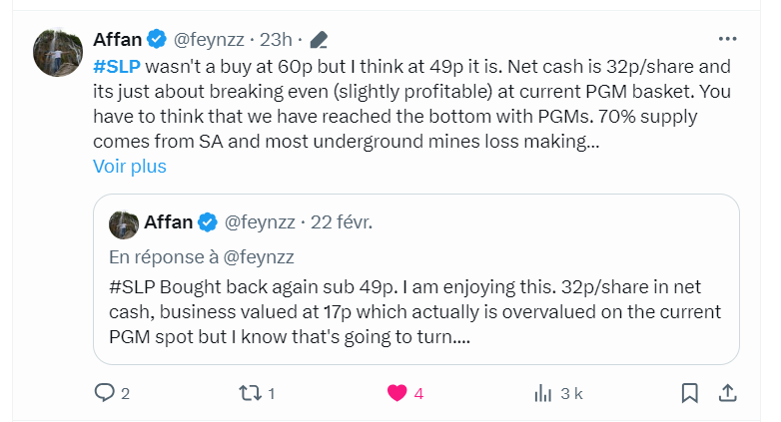Open the three-dot more options menu
Screen dimensions: 781x422
[x=727, y=39]
